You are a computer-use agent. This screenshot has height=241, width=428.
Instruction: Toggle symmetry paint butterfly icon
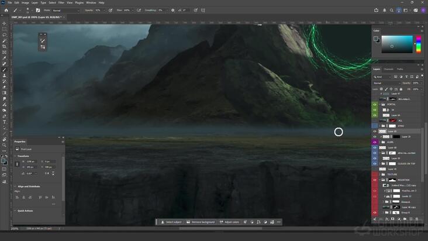click(203, 11)
